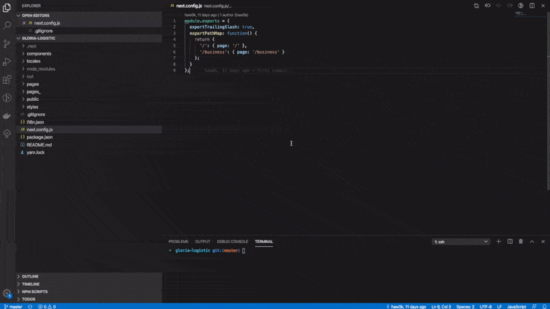Expand the NPM SCRIPTS section
This screenshot has height=309, width=550.
point(89,291)
